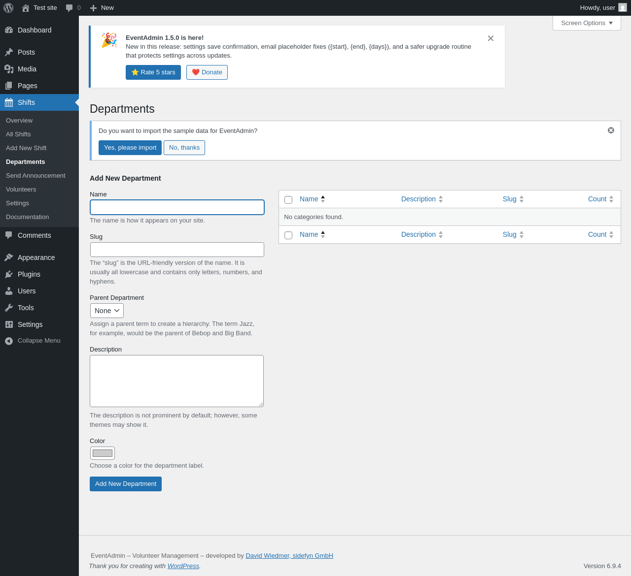This screenshot has height=576, width=631.
Task: Sort by Count using header sort arrows
Action: pyautogui.click(x=611, y=199)
